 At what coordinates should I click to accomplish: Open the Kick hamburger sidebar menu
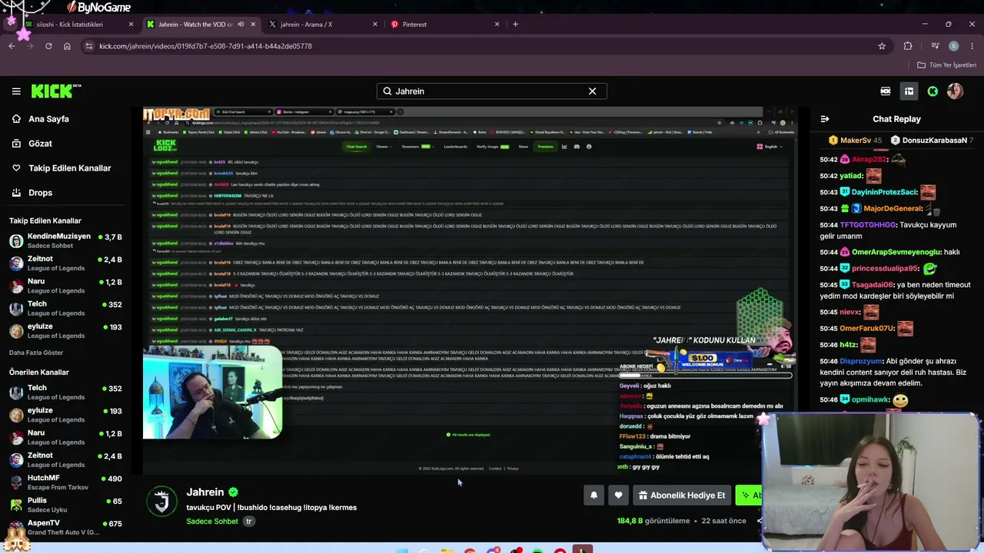(16, 91)
